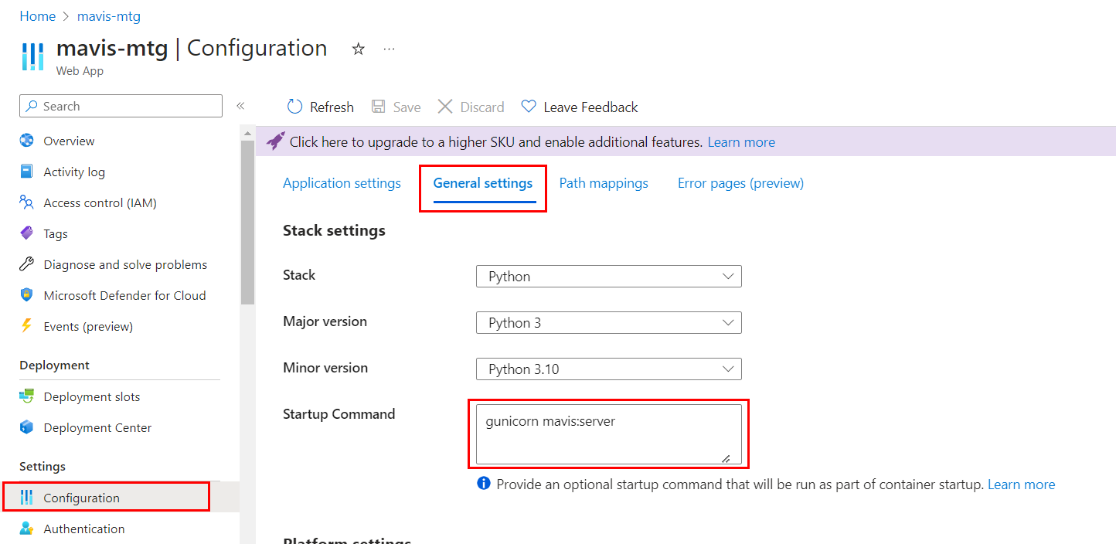Open the ellipsis more options menu
The height and width of the screenshot is (544, 1116).
point(389,49)
